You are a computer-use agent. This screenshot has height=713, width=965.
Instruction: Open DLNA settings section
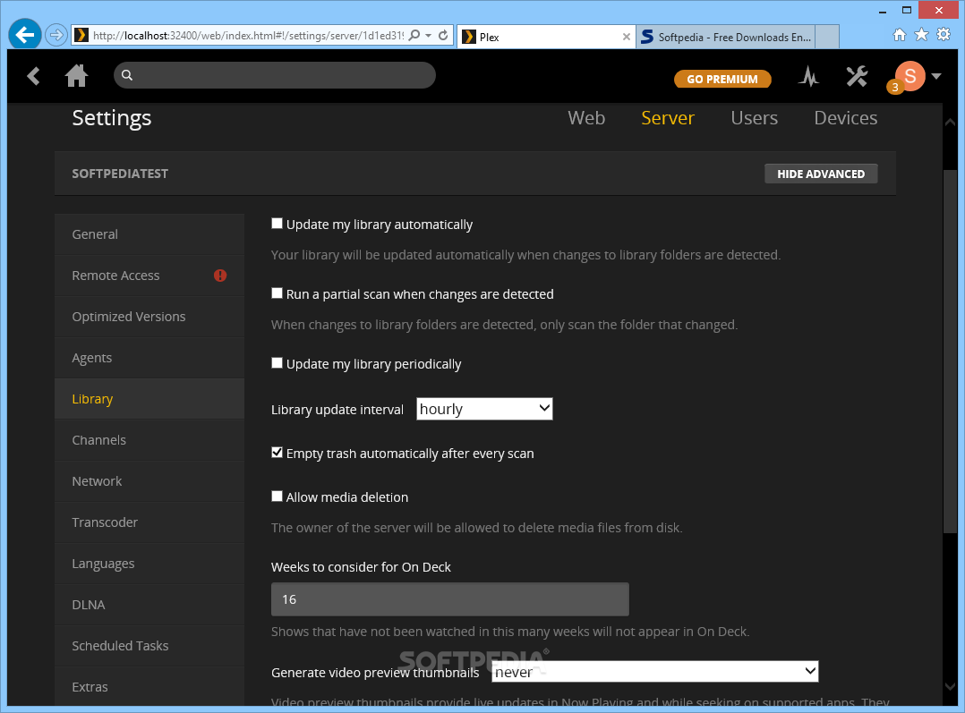(x=149, y=605)
